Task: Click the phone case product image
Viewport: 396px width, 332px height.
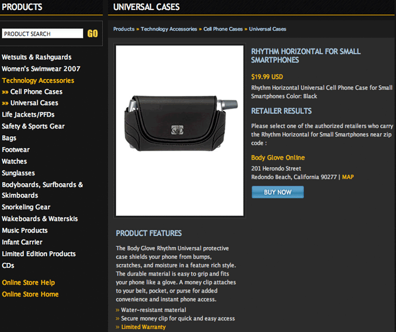Action: tap(180, 130)
